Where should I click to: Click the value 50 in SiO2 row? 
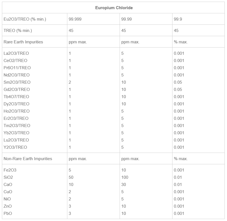point(71,177)
